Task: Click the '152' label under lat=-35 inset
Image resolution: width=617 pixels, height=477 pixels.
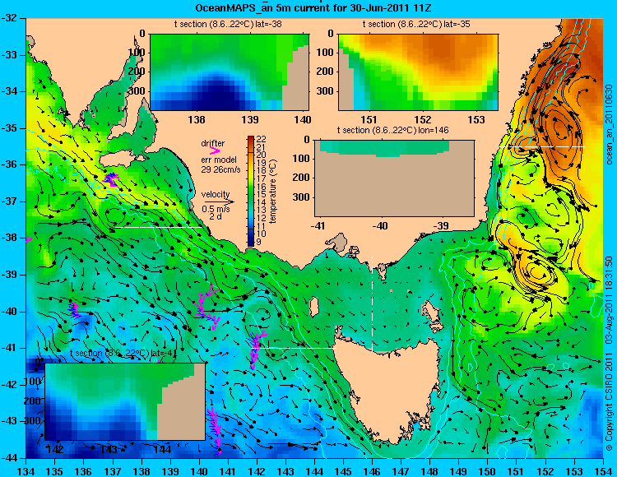Action: point(423,119)
